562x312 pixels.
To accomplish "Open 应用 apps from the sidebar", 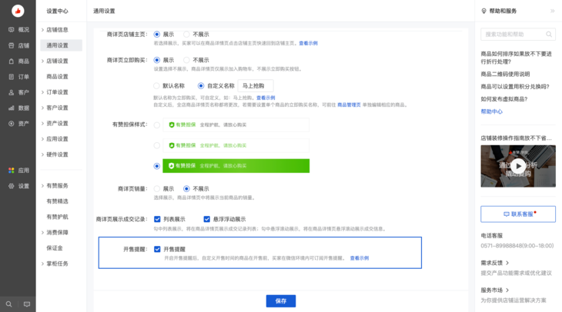I will [18, 171].
